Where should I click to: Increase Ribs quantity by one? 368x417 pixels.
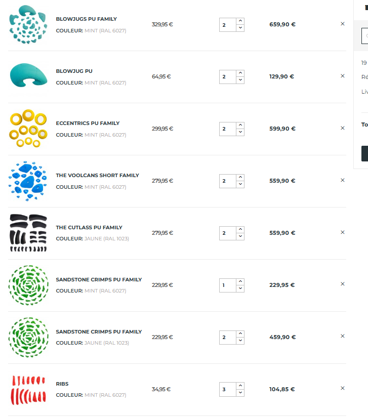(x=240, y=386)
